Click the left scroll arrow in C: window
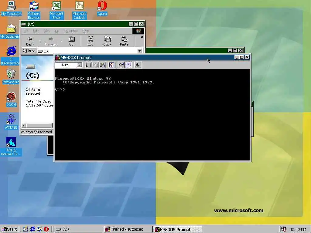 (24, 125)
